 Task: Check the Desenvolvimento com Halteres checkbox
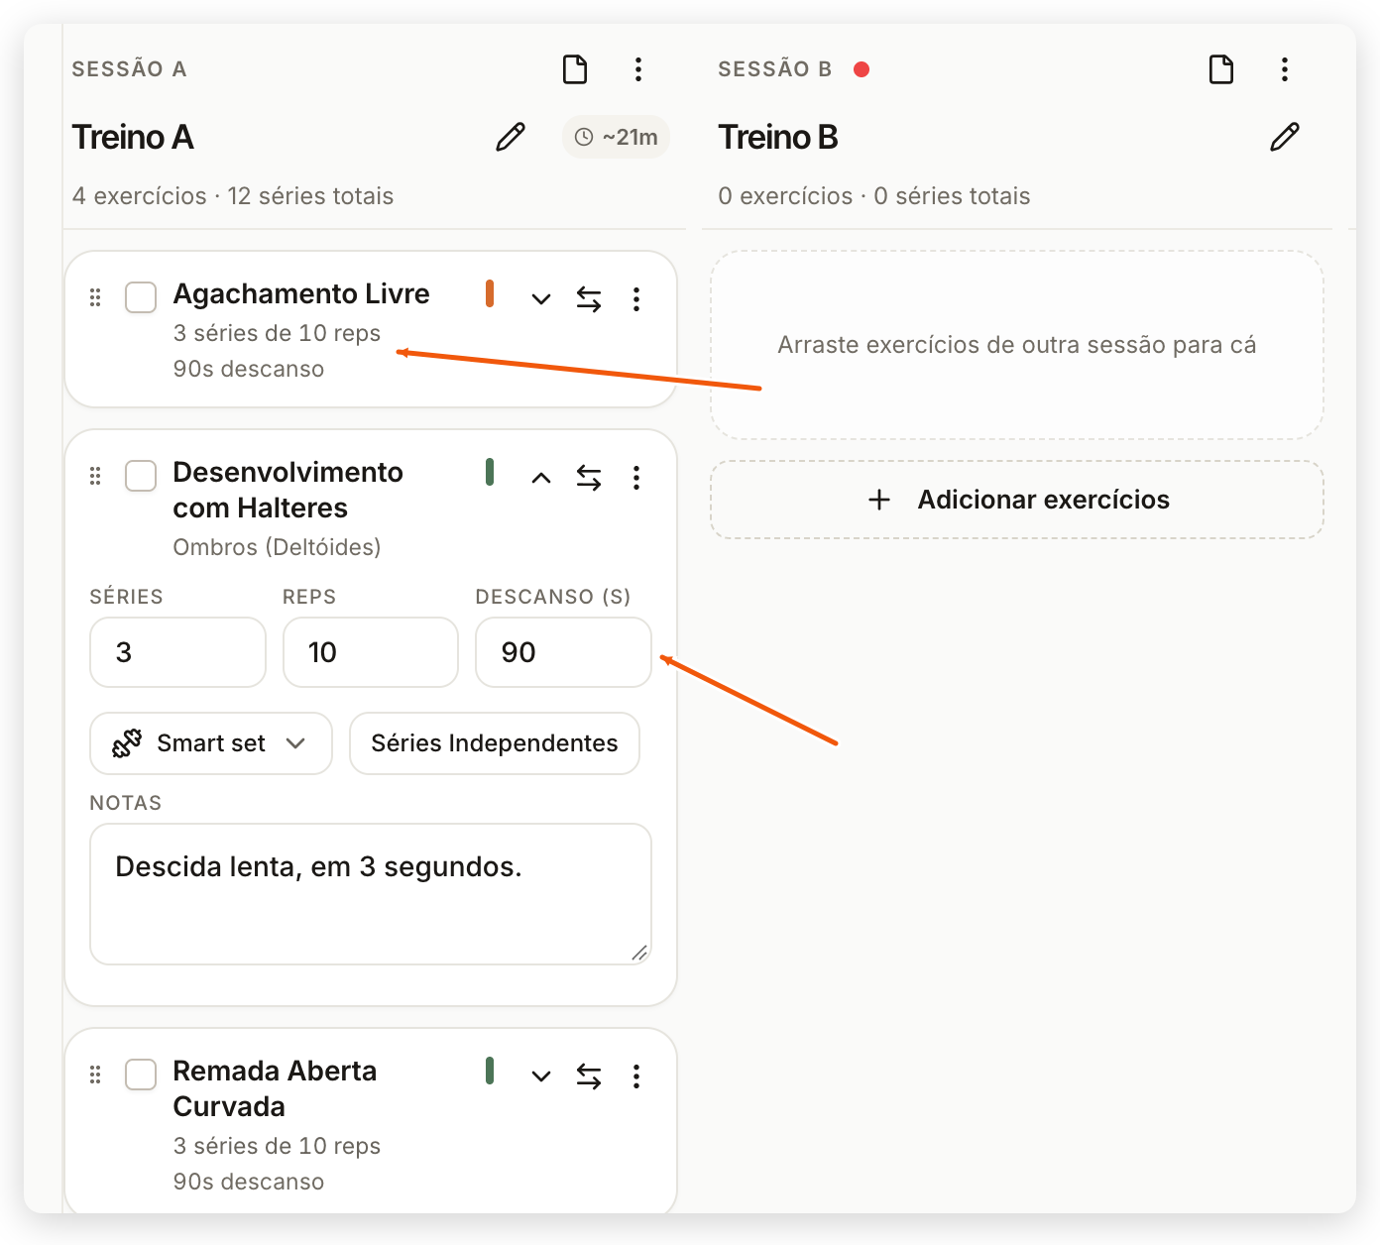click(x=141, y=476)
